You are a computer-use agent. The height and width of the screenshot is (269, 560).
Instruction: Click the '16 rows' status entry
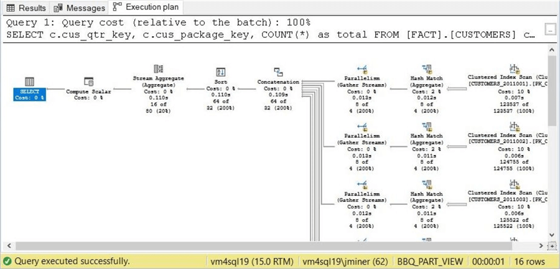click(x=530, y=261)
